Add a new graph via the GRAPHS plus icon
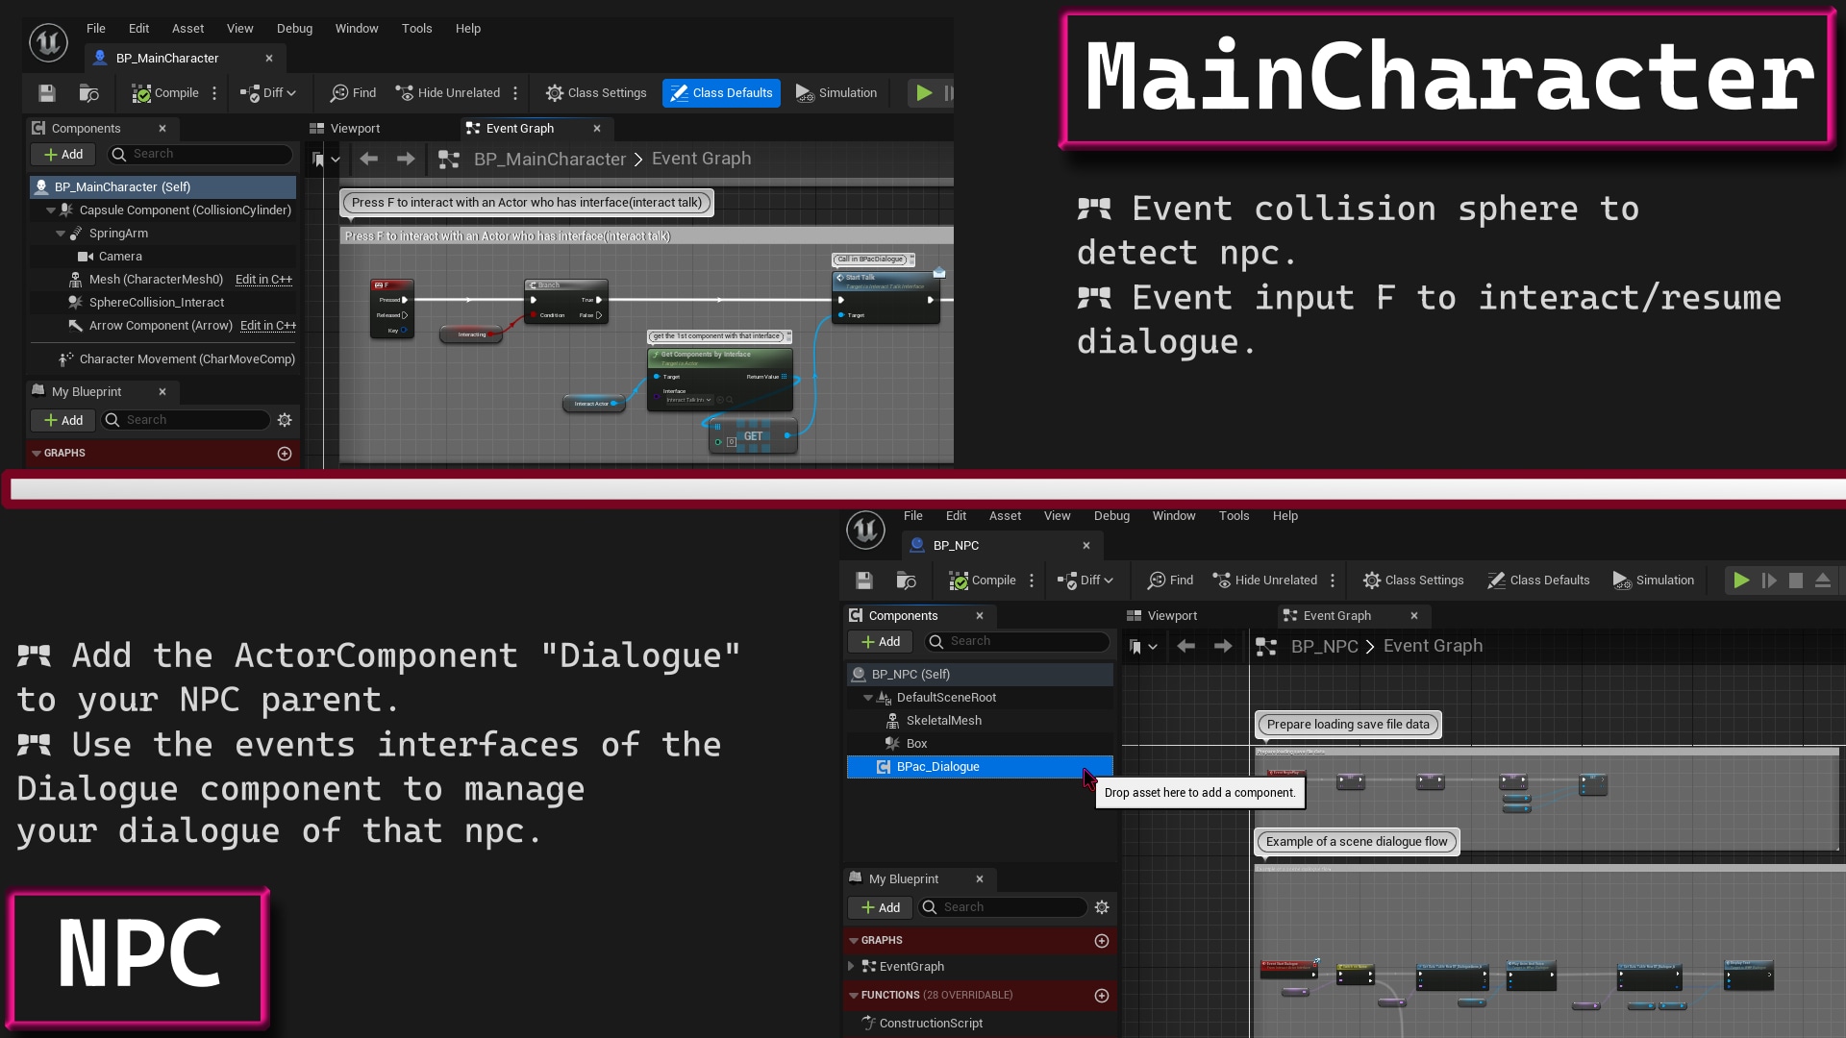 pyautogui.click(x=285, y=454)
